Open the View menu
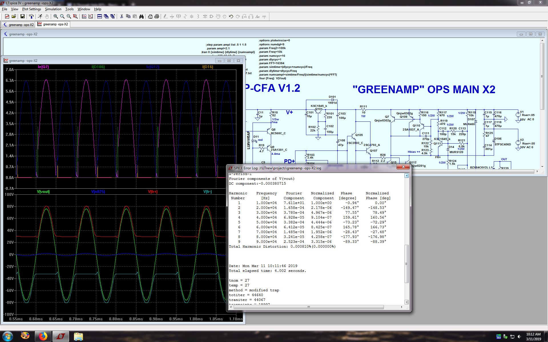This screenshot has height=342, width=548. (x=15, y=9)
